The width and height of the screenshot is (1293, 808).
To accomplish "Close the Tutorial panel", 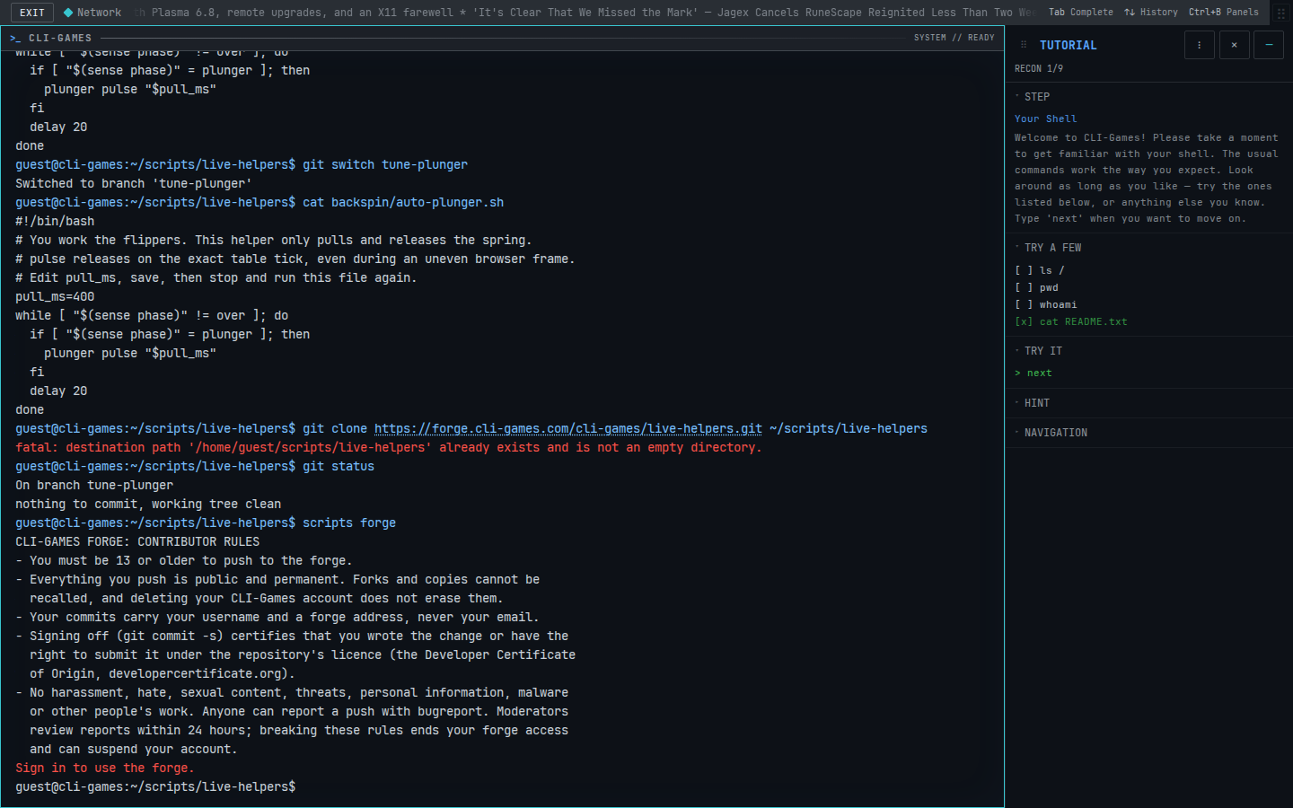I will [x=1235, y=45].
